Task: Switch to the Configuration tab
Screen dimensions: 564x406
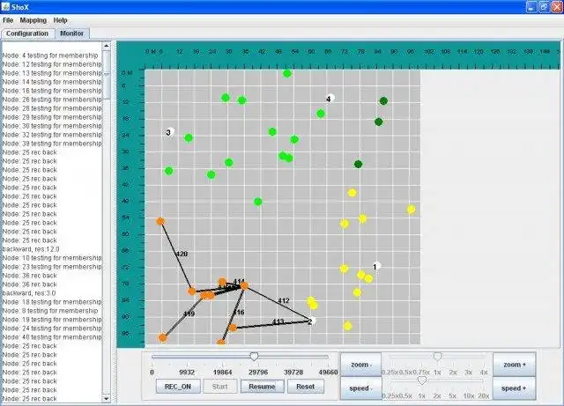Action: 27,33
